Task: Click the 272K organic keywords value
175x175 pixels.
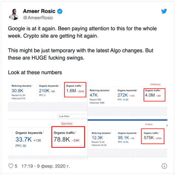Action: [123, 95]
